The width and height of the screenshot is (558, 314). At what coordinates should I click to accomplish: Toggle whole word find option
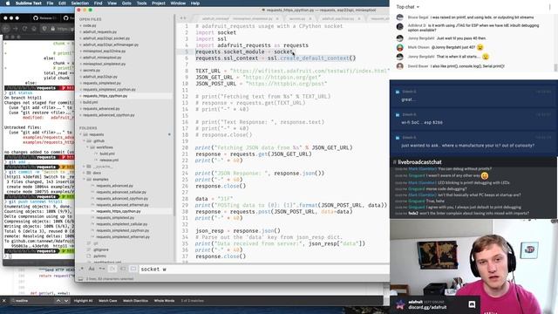click(x=102, y=270)
